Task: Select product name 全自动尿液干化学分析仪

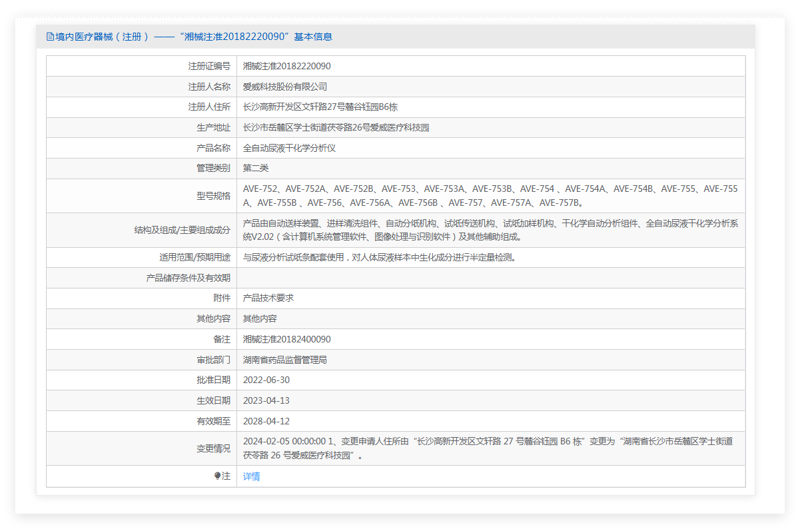Action: coord(289,148)
